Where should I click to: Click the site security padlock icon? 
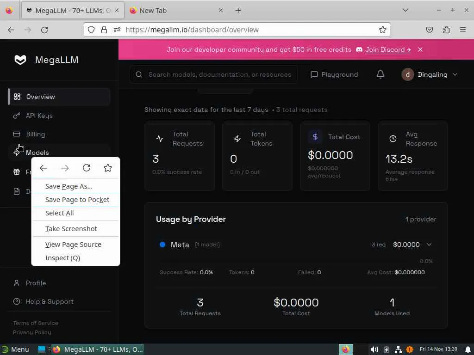tap(104, 30)
